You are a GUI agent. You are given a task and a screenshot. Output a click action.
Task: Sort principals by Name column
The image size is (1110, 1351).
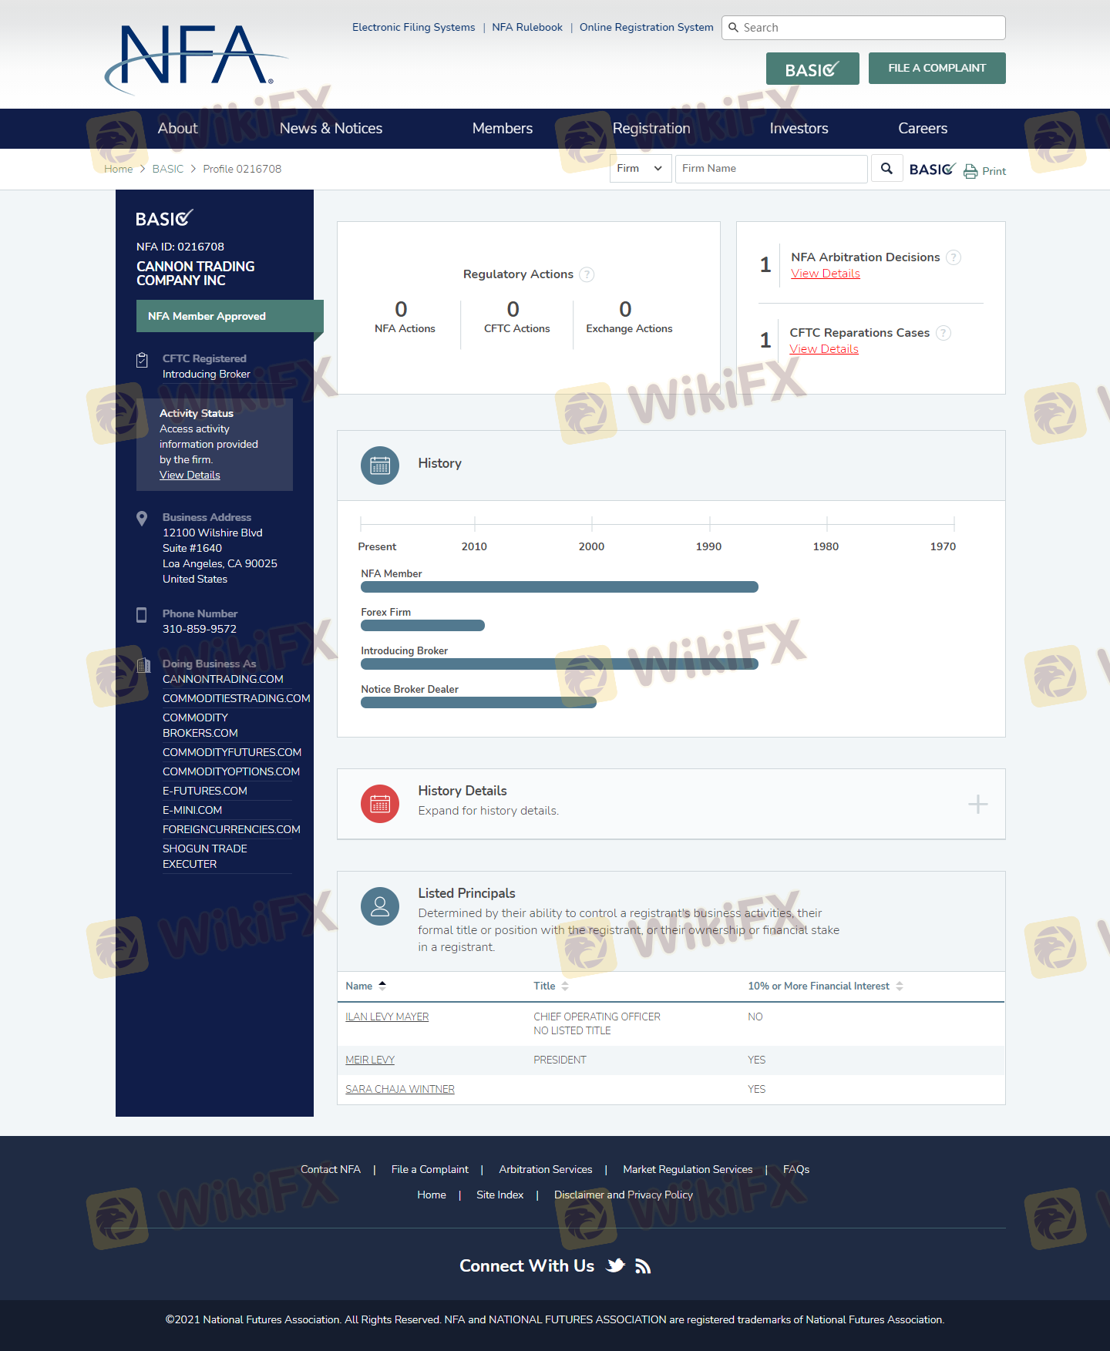(x=366, y=986)
